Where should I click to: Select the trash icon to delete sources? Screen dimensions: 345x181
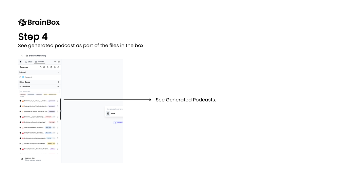[55, 67]
